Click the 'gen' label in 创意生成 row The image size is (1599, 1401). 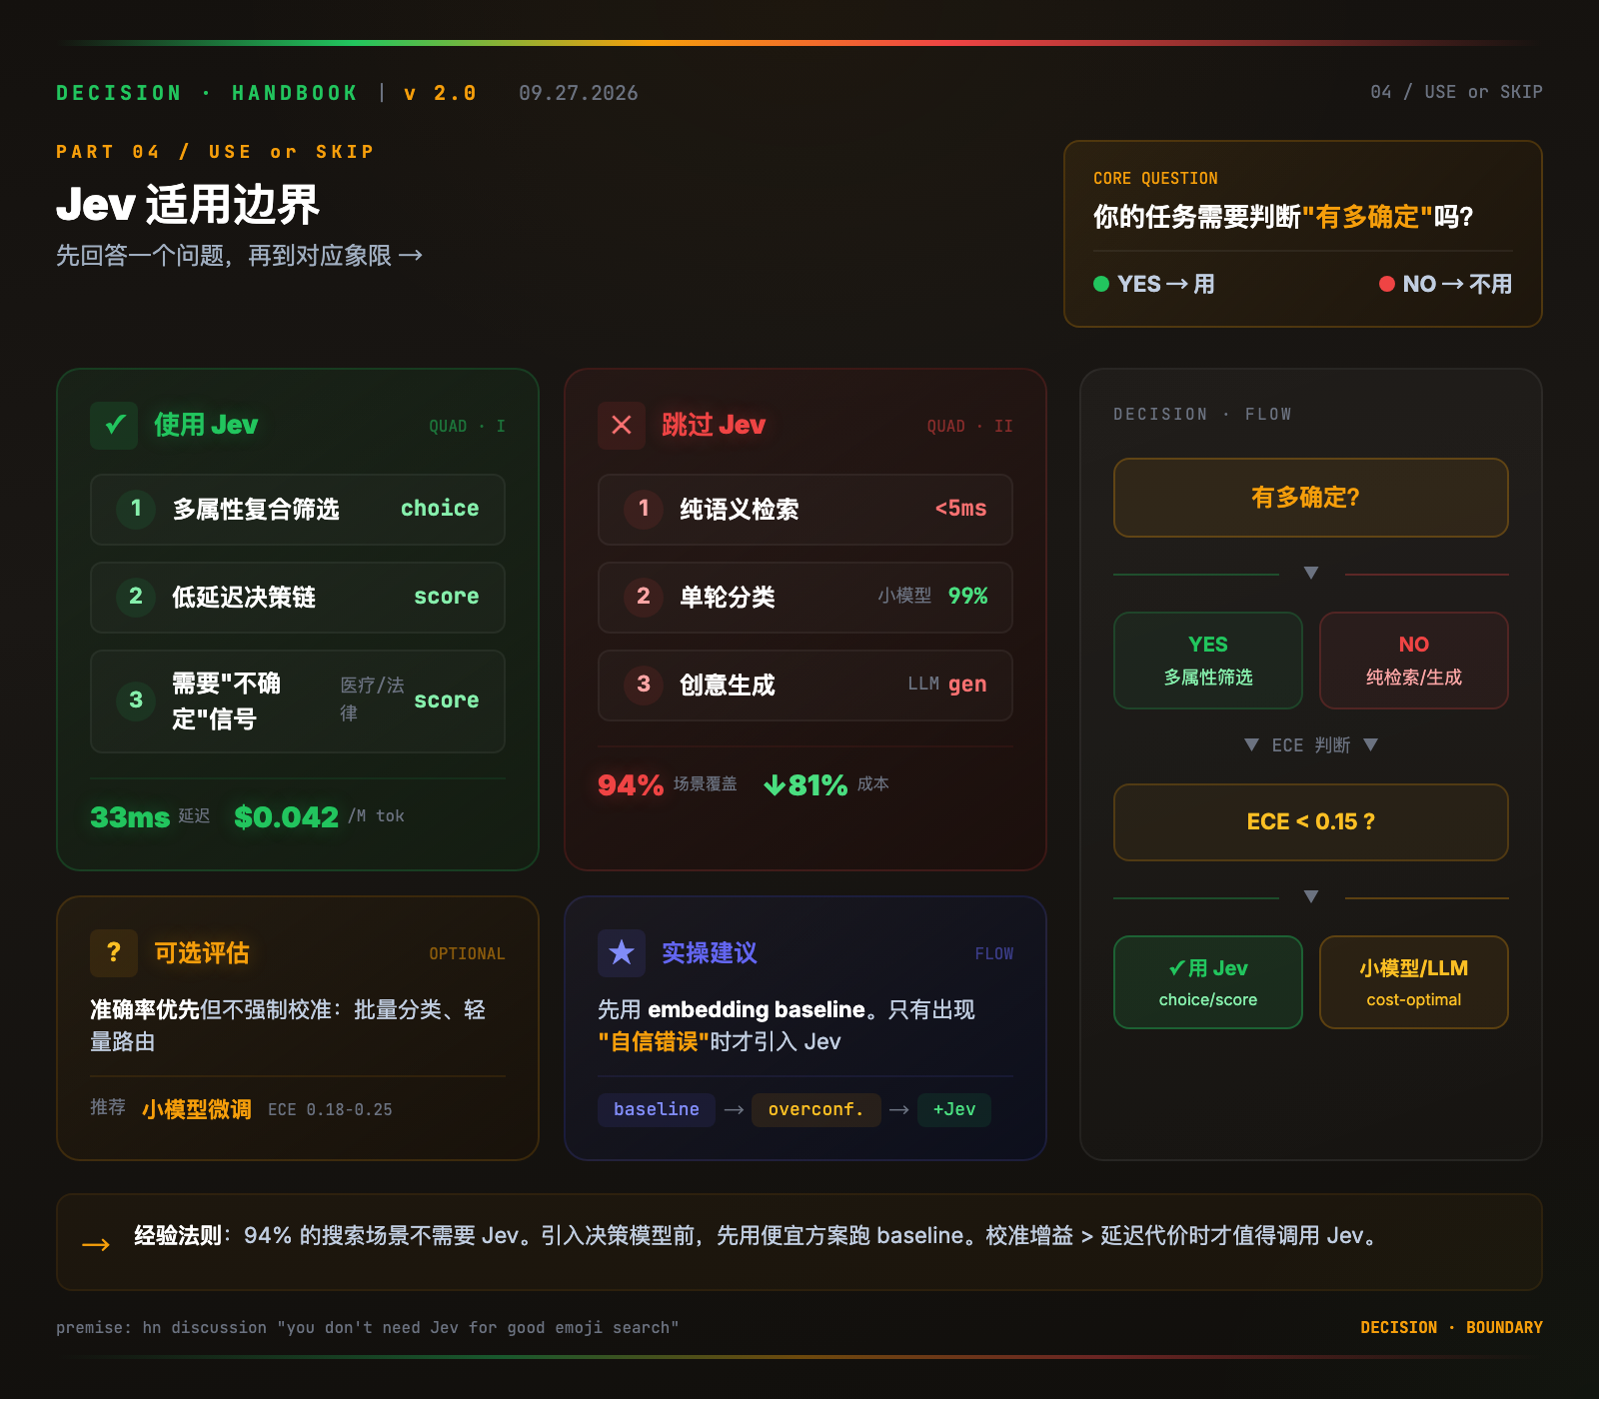click(x=967, y=685)
